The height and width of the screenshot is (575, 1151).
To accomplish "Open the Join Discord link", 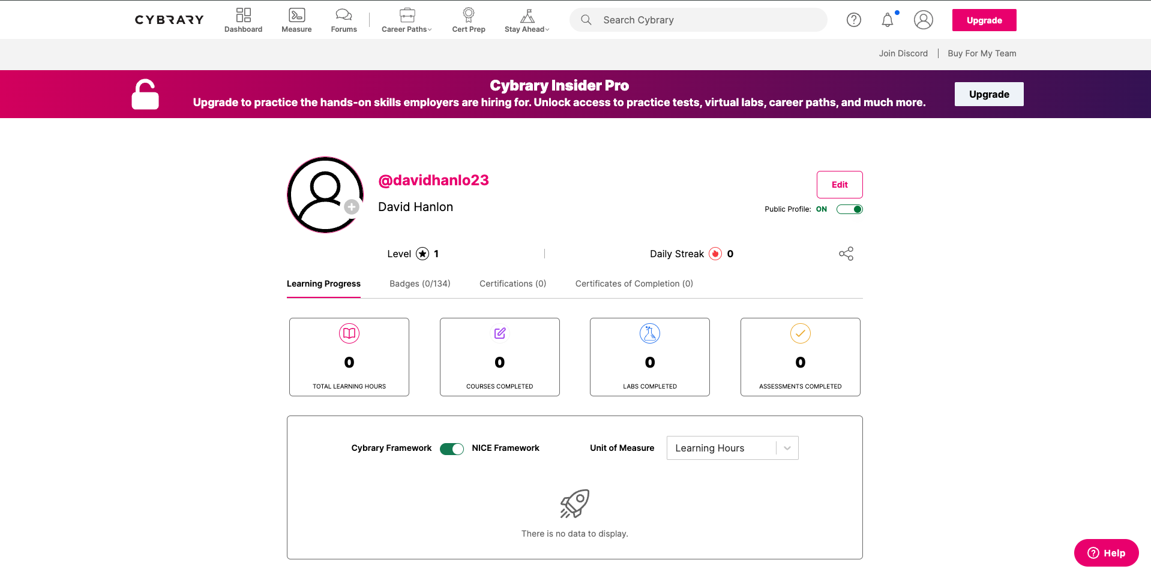I will (903, 53).
